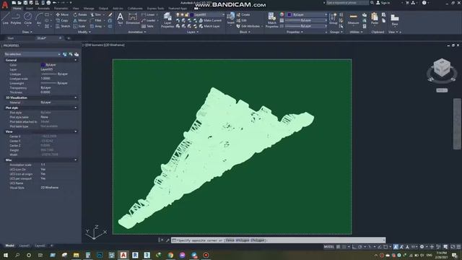Click the Color ByLayer swatch in Properties
This screenshot has height=260, width=462.
43,65
